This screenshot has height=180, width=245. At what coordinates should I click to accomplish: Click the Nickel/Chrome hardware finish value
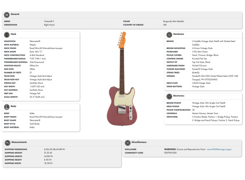(199, 66)
